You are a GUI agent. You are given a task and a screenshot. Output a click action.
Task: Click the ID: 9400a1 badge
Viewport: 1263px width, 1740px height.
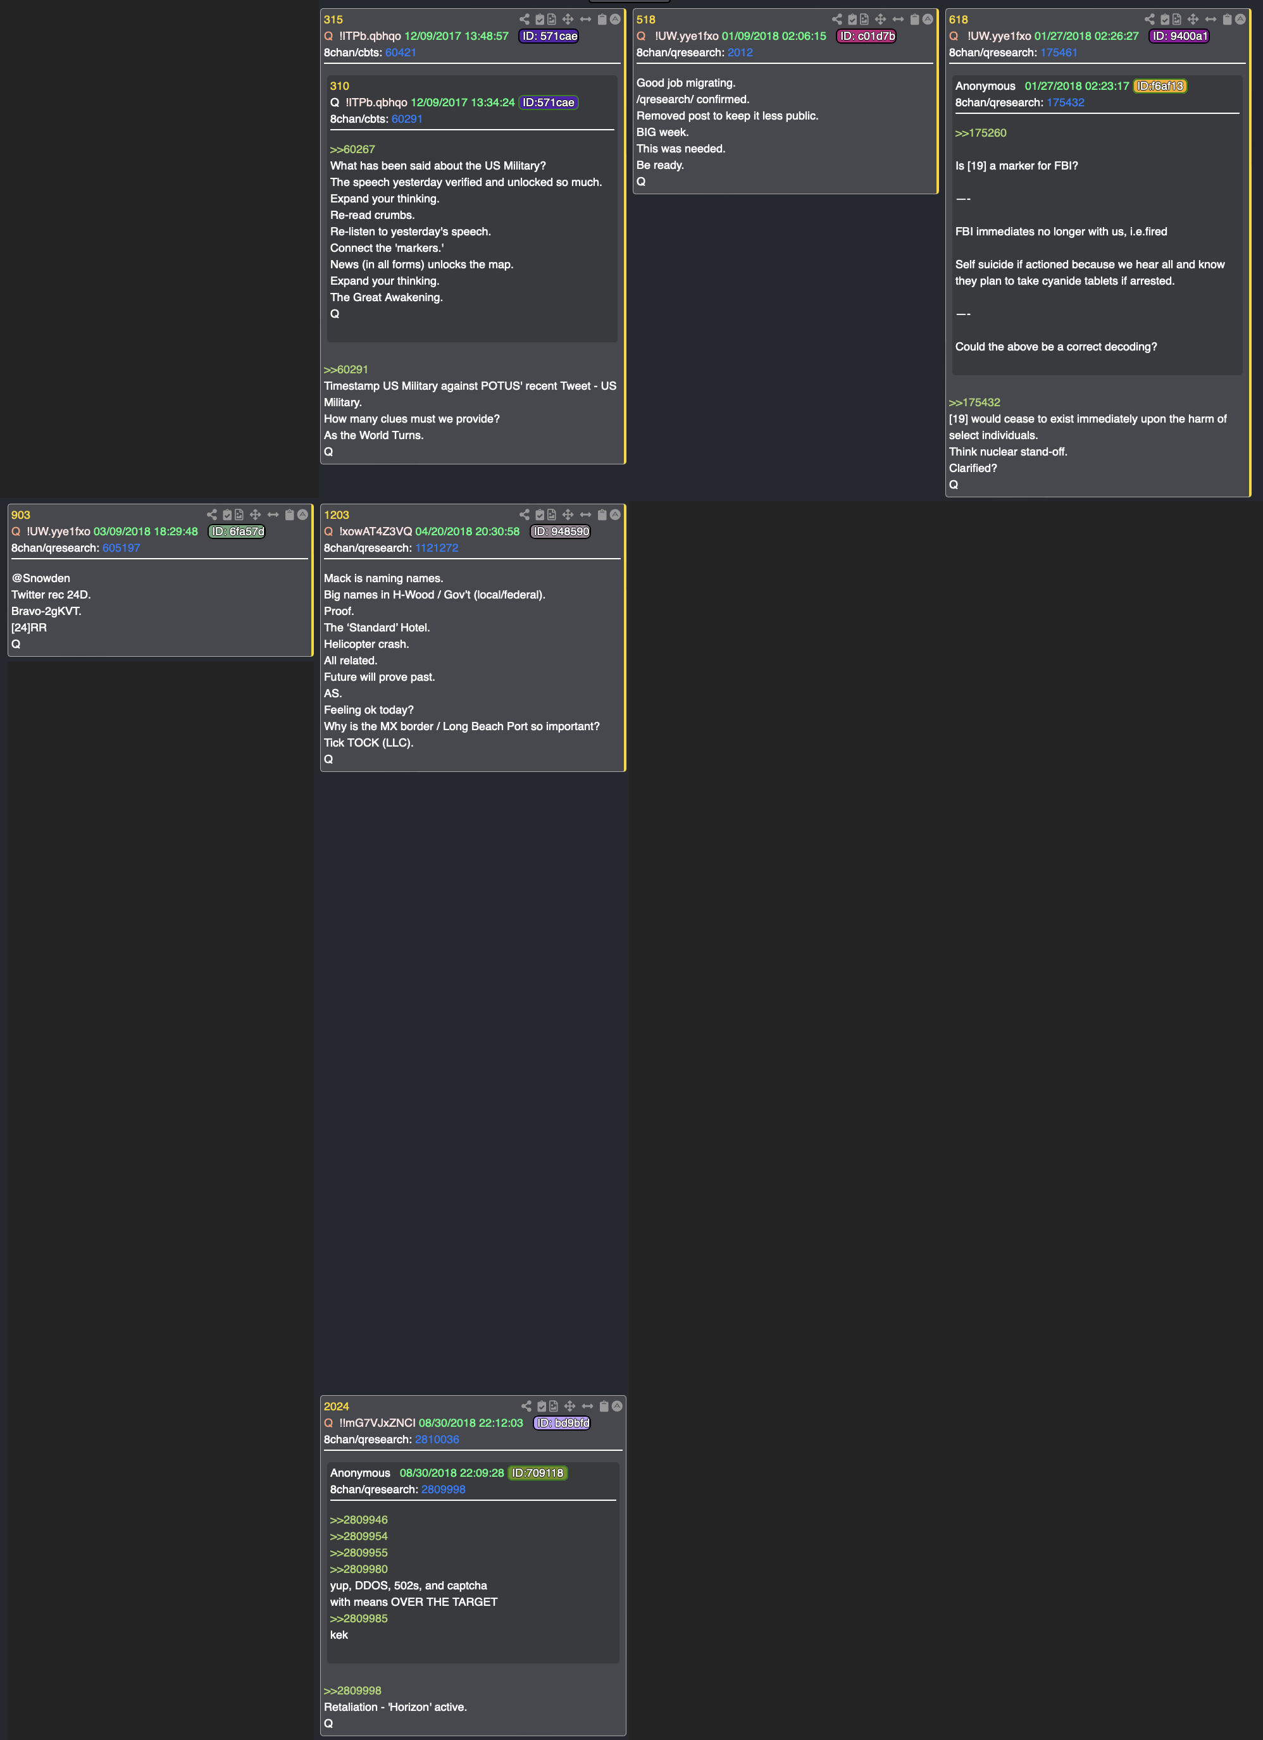point(1179,36)
